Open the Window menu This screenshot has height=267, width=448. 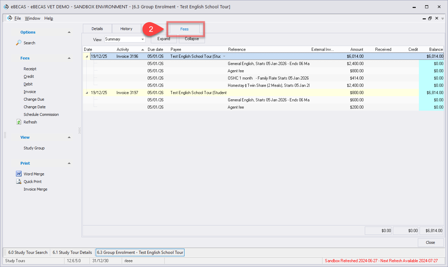[x=33, y=18]
